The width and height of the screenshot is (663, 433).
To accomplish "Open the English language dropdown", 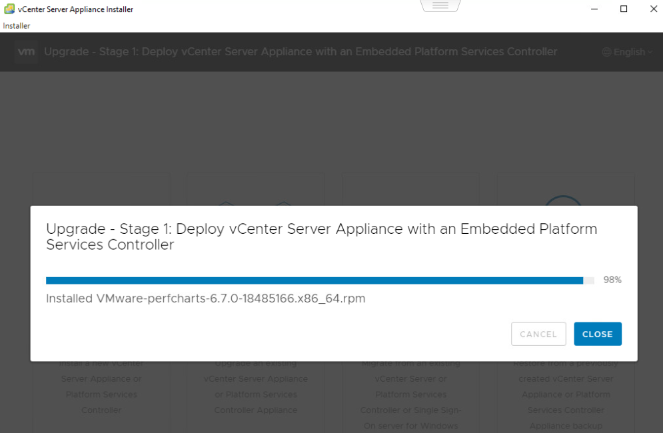I will (x=628, y=52).
